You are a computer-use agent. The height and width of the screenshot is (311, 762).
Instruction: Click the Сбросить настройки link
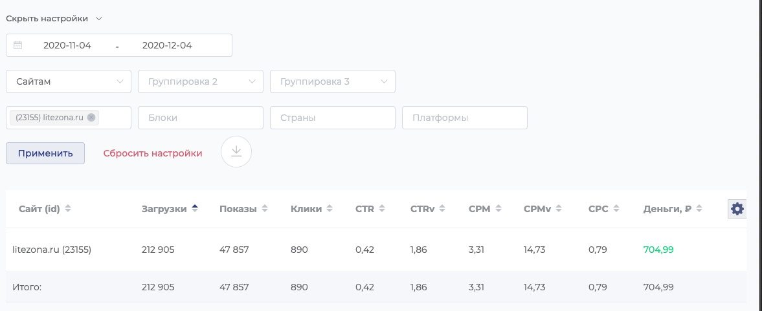[x=153, y=153]
